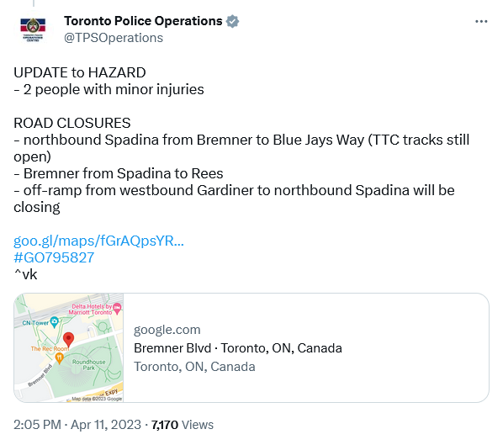Image resolution: width=503 pixels, height=445 pixels.
Task: Click the Toronto, ON, Canada card subtitle
Action: click(194, 367)
